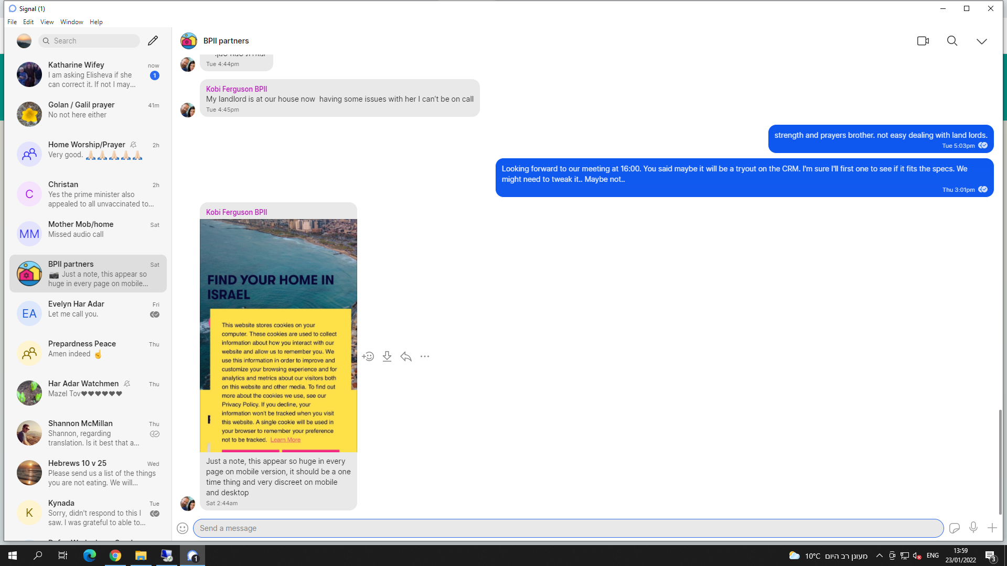
Task: Click the Find Your Home in Israel image
Action: pyautogui.click(x=278, y=335)
